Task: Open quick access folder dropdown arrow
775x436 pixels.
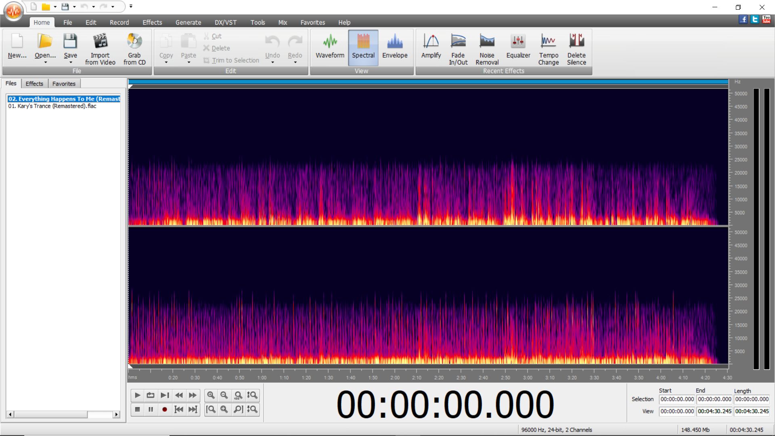Action: pyautogui.click(x=55, y=6)
